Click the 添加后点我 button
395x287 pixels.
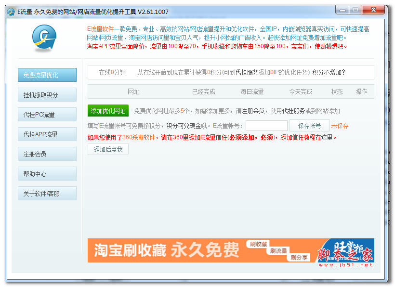pyautogui.click(x=108, y=149)
